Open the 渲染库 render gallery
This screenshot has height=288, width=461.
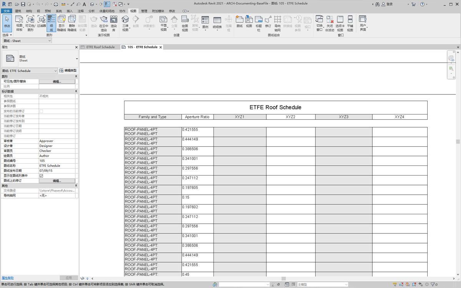114,23
